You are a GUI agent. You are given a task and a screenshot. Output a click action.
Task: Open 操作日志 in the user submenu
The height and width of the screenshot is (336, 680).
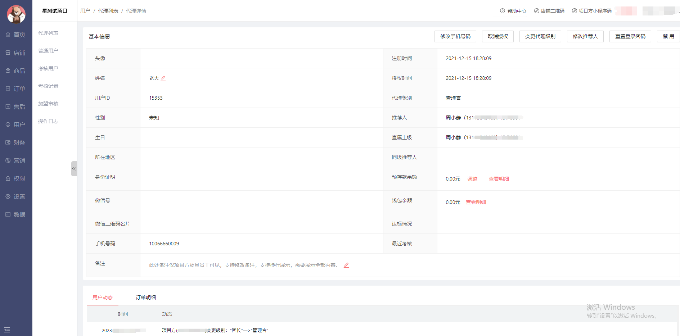point(48,121)
